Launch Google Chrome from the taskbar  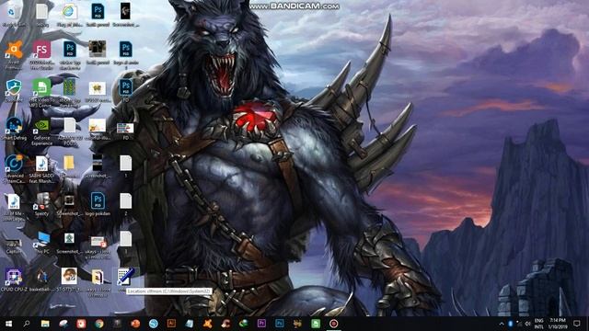pos(99,324)
